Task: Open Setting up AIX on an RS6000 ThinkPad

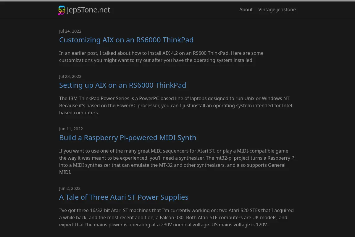Action: (x=122, y=85)
